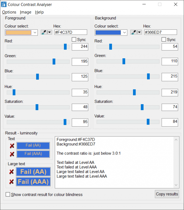This screenshot has width=184, height=210.
Task: Click the foreground Value field 95
Action: click(x=80, y=122)
